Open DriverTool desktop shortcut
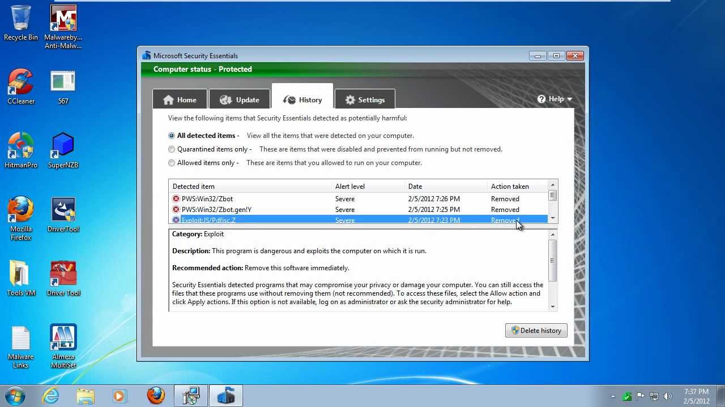The width and height of the screenshot is (725, 407). tap(63, 215)
